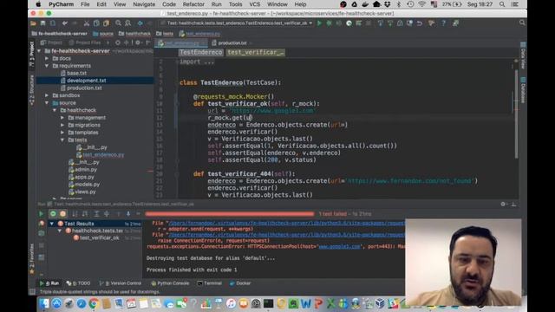Click the Expand All icon in the Run panel
Screen dimensions: 555x312
96,214
